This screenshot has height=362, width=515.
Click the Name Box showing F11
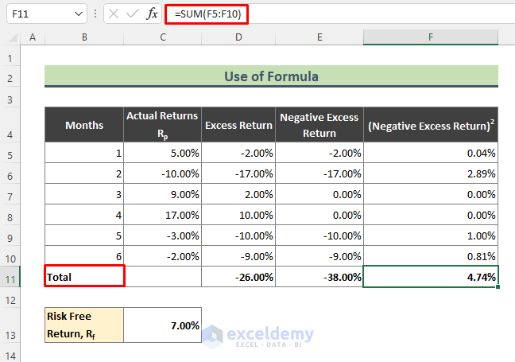(47, 14)
